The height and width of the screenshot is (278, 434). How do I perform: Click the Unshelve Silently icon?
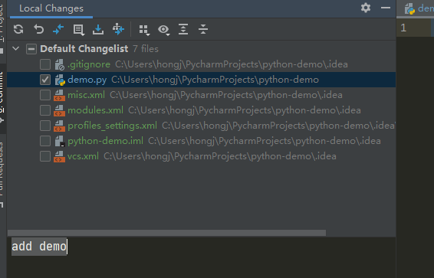[118, 29]
